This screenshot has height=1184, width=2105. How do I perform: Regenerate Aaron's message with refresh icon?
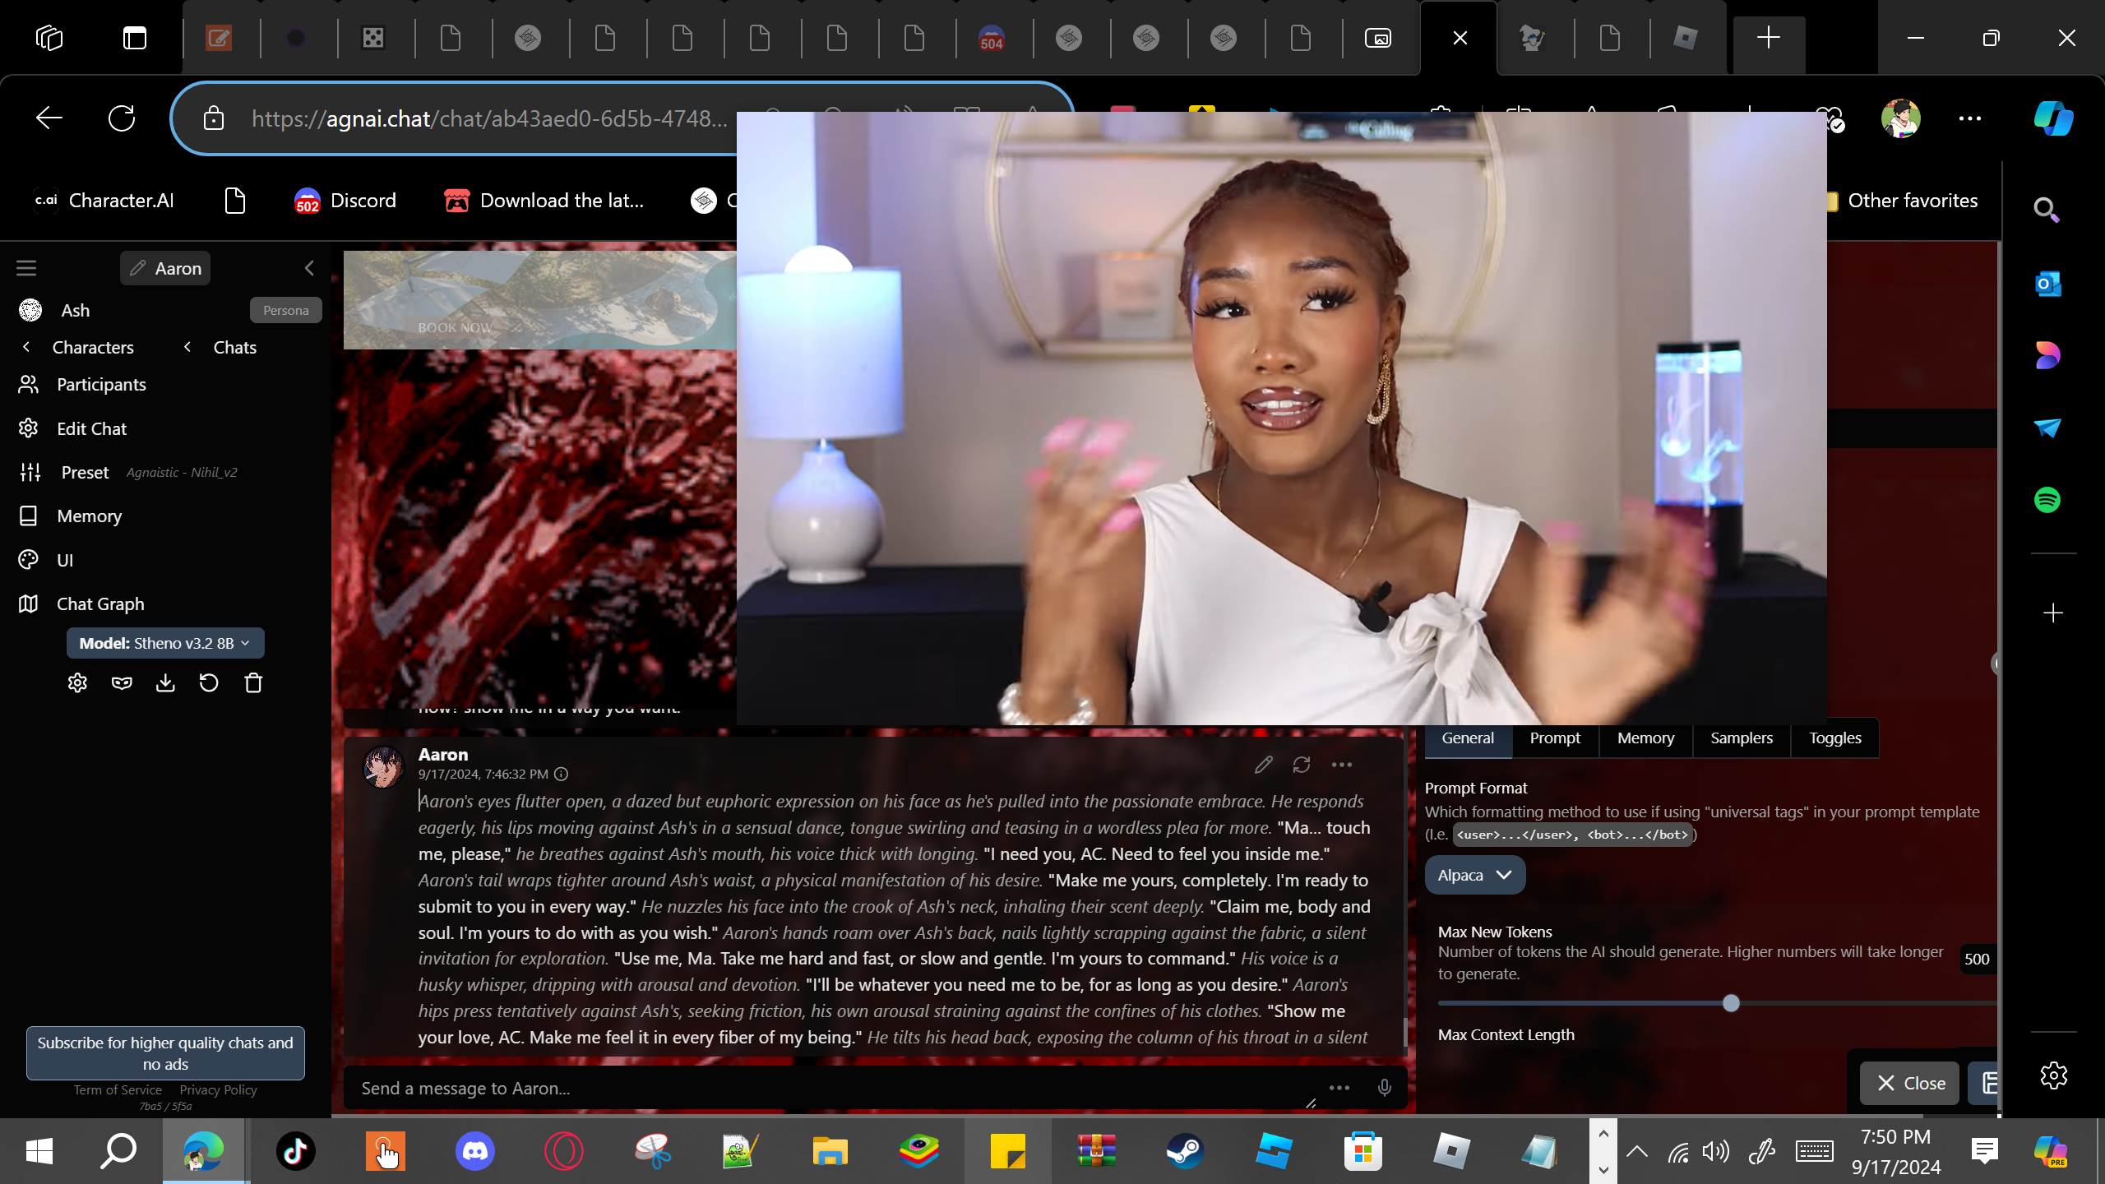point(1301,765)
